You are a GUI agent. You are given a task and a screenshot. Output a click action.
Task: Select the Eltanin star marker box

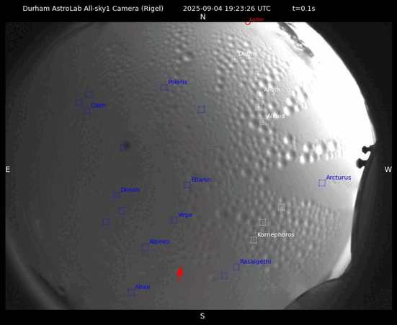[x=187, y=185]
